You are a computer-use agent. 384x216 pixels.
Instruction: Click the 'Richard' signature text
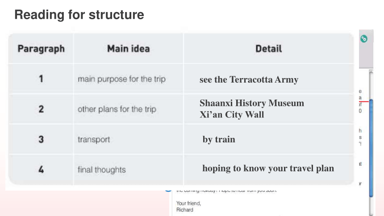pos(185,210)
